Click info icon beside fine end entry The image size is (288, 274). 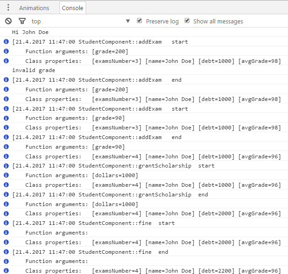pyautogui.click(x=6, y=252)
